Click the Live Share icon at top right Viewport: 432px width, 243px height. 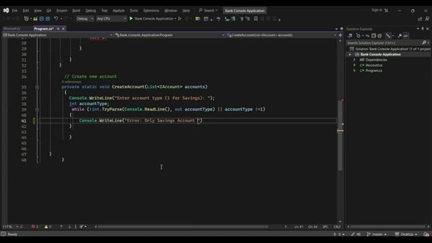click(420, 19)
